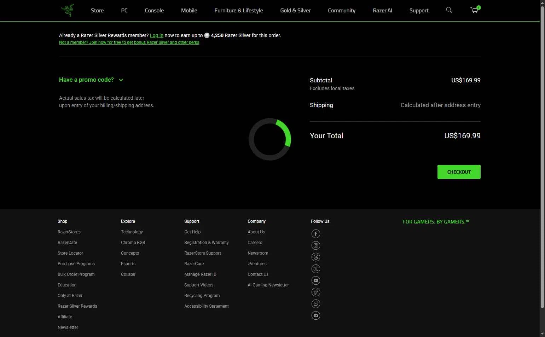Open RazerStores footer link
Viewport: 545px width, 337px height.
tap(69, 232)
